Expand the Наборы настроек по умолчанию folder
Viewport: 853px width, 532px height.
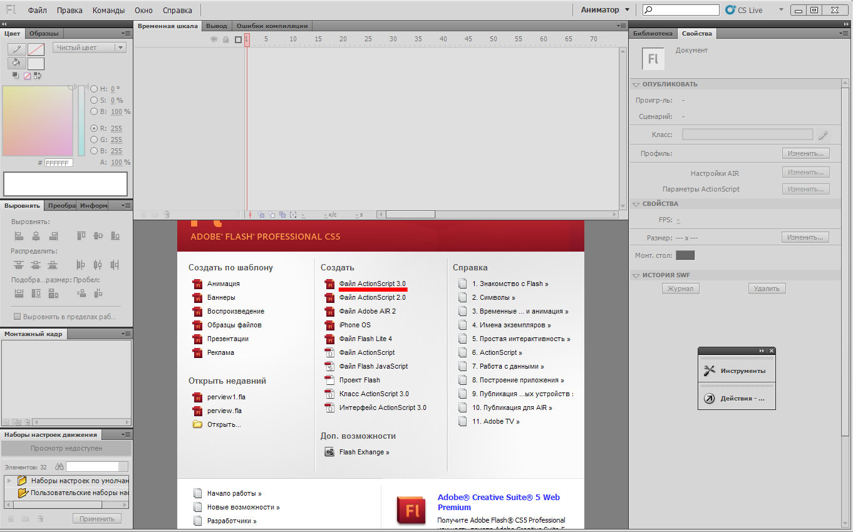tap(9, 481)
